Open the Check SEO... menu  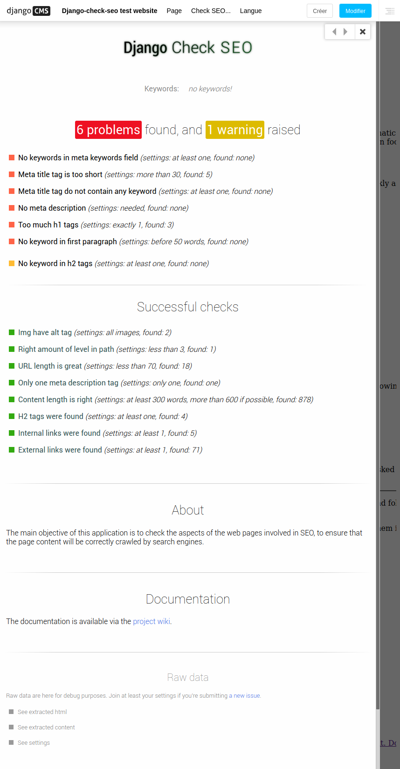[x=210, y=11]
